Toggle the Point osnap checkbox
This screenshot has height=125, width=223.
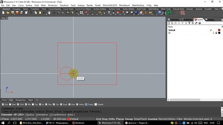click(18, 104)
